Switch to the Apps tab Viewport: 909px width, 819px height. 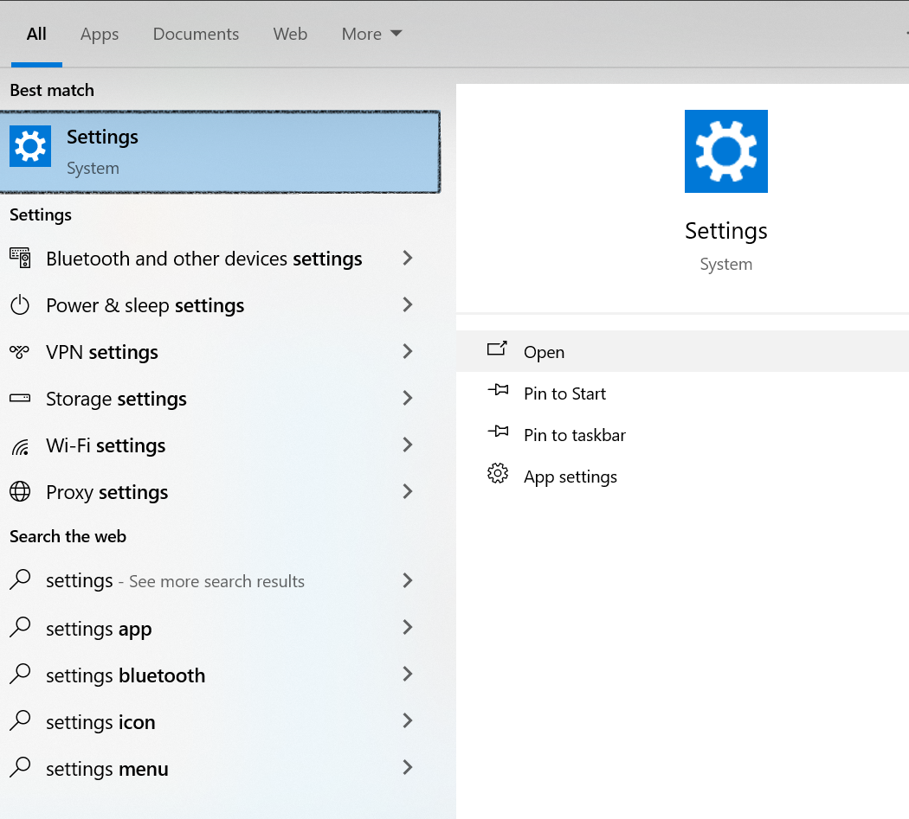click(x=100, y=35)
